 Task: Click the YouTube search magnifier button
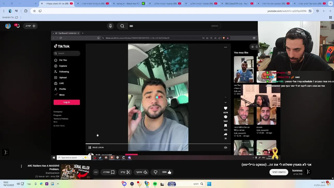[x=122, y=26]
